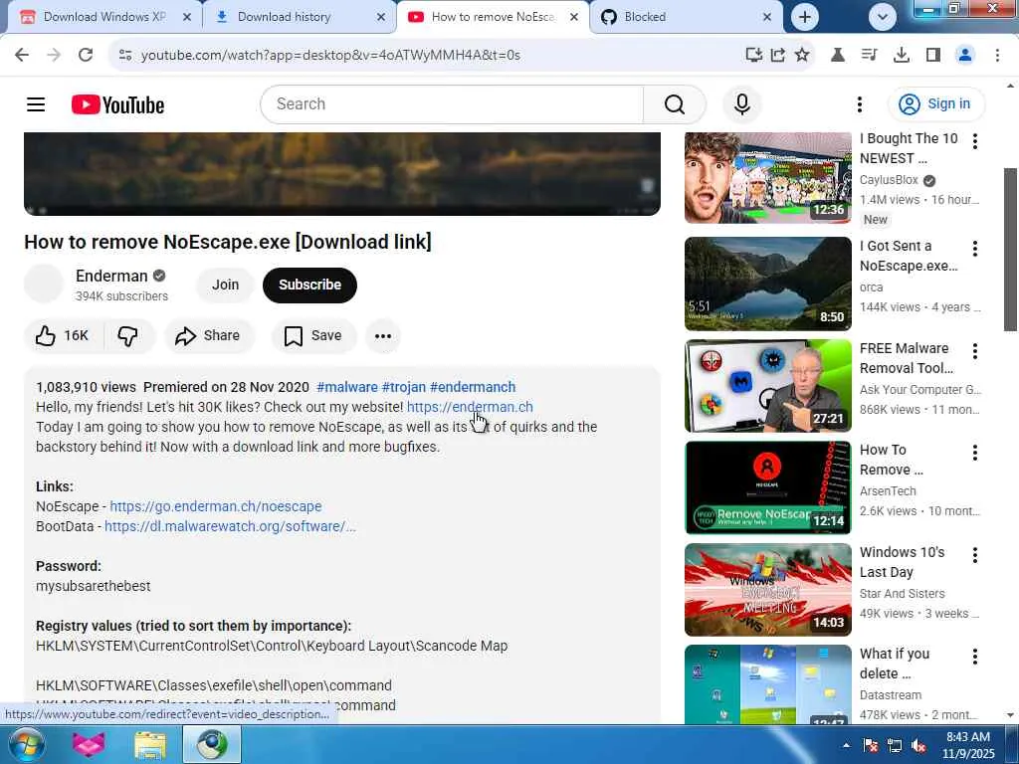This screenshot has height=764, width=1019.
Task: Open the #trojan hashtag
Action: click(x=404, y=387)
